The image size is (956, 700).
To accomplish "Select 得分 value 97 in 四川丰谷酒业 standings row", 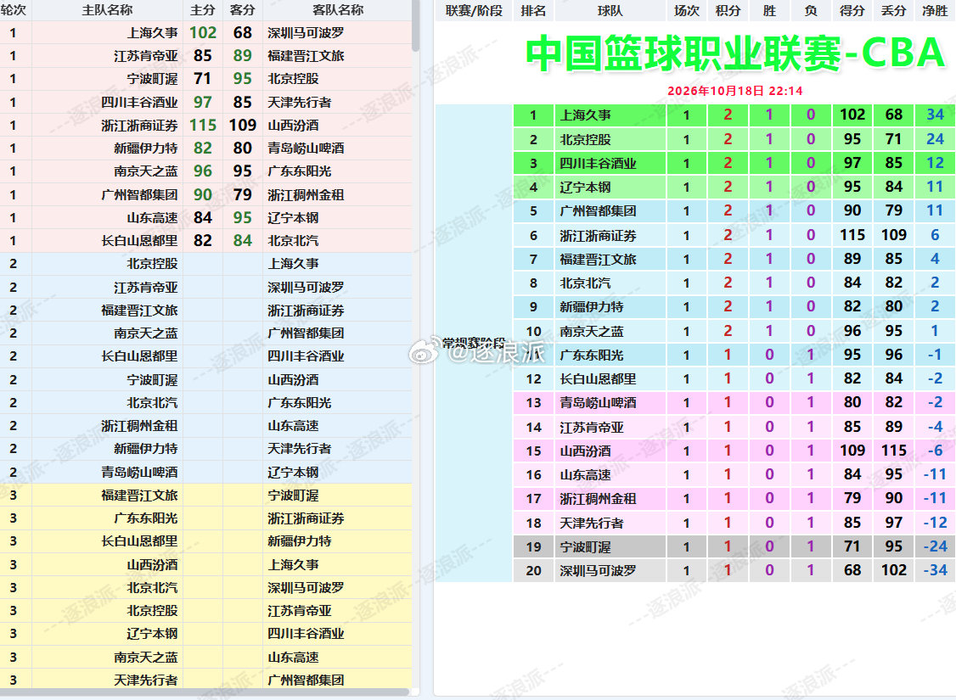I will (x=852, y=163).
